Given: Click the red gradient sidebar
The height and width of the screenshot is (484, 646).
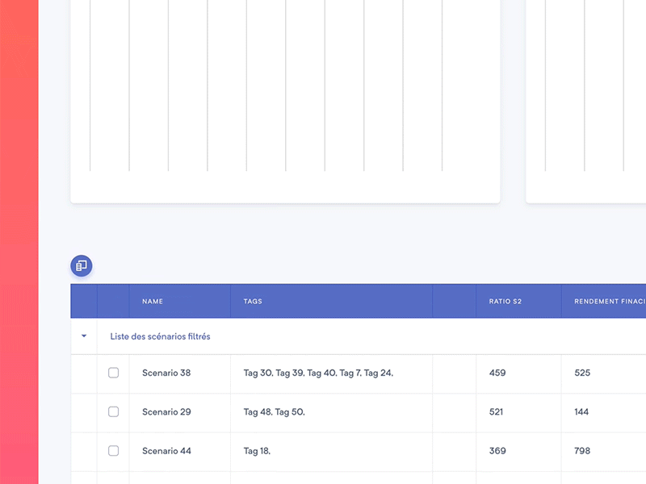Looking at the screenshot, I should click(19, 242).
